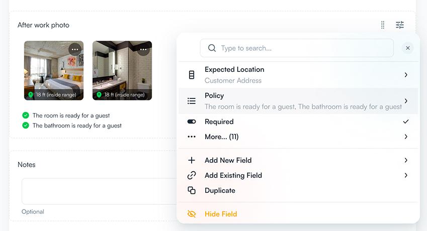
Task: Click the Hide Field crossed-eye icon
Action: coord(192,214)
